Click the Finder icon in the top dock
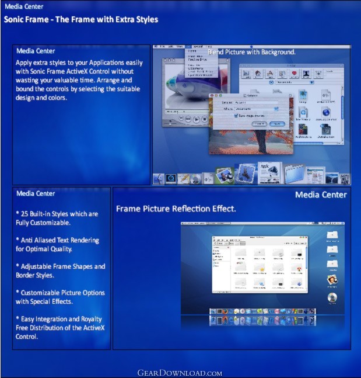 pos(160,178)
